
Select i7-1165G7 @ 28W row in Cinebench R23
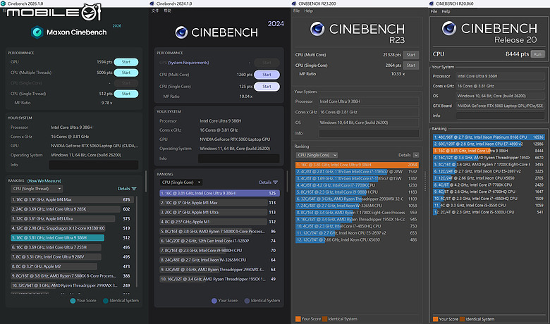(357, 172)
